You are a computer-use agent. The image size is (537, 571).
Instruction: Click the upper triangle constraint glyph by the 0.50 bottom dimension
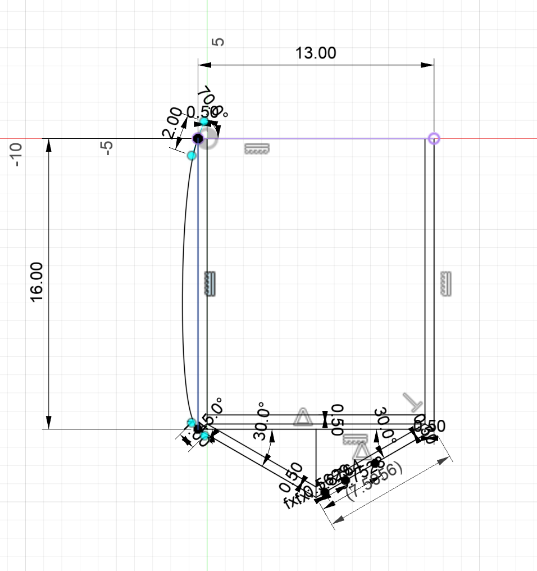(x=303, y=417)
